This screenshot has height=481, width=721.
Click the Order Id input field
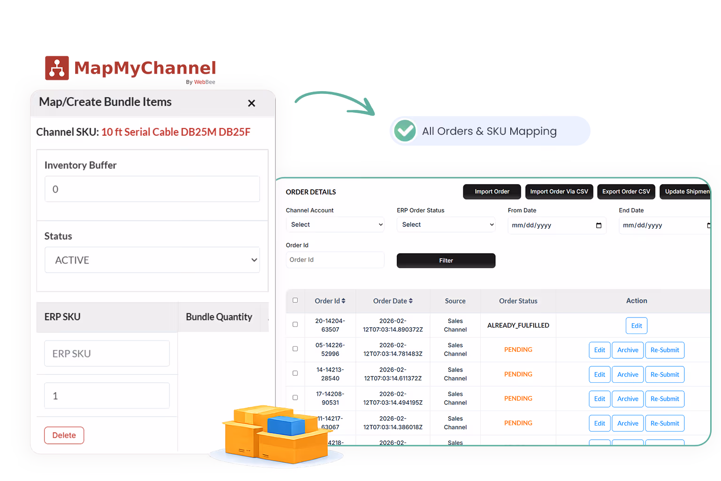coord(335,260)
